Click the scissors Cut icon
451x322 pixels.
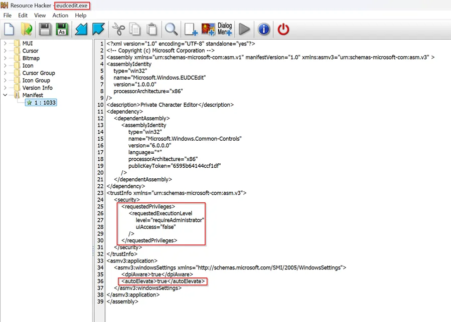[118, 30]
